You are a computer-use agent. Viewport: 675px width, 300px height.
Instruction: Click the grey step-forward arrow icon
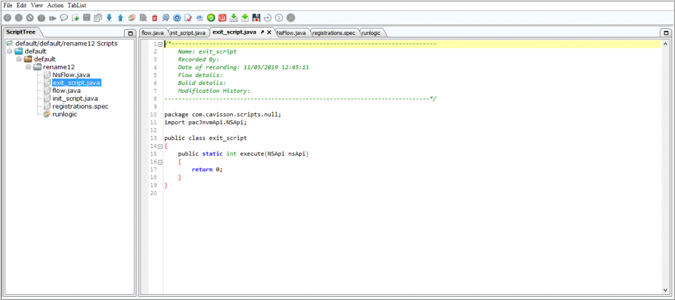[x=52, y=18]
